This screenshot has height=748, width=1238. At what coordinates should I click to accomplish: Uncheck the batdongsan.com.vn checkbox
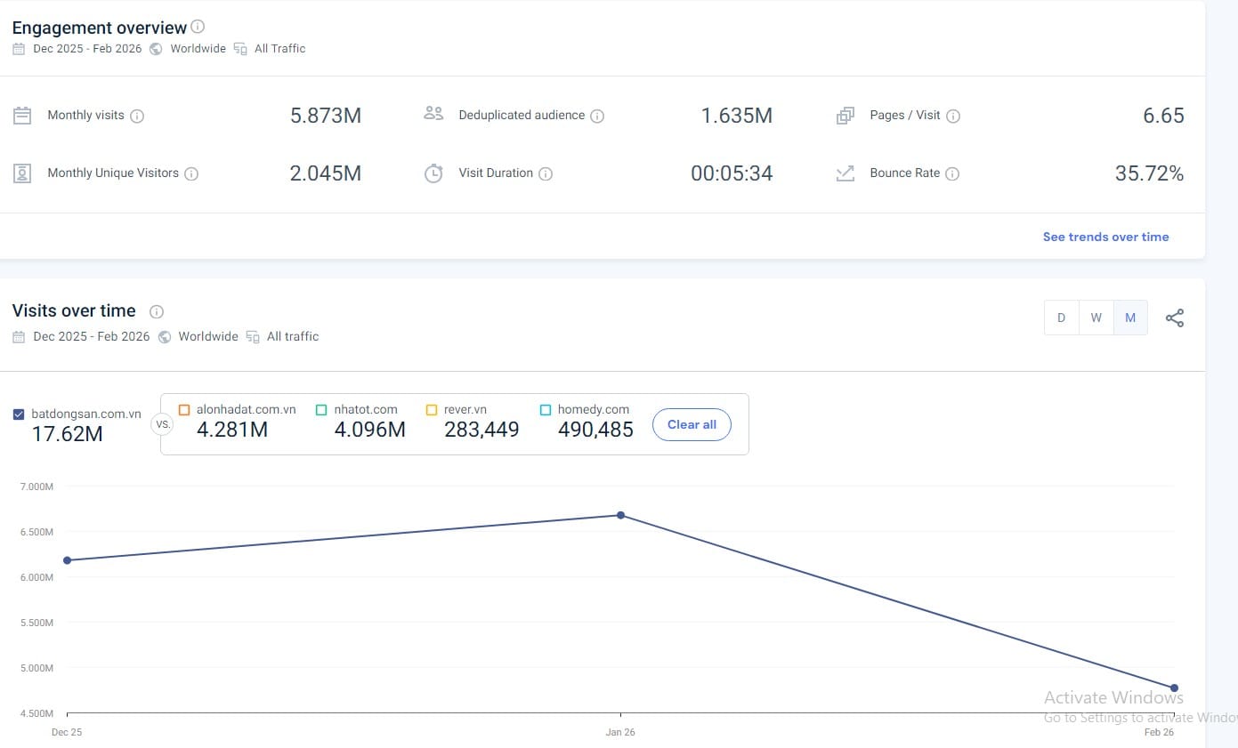(x=20, y=414)
